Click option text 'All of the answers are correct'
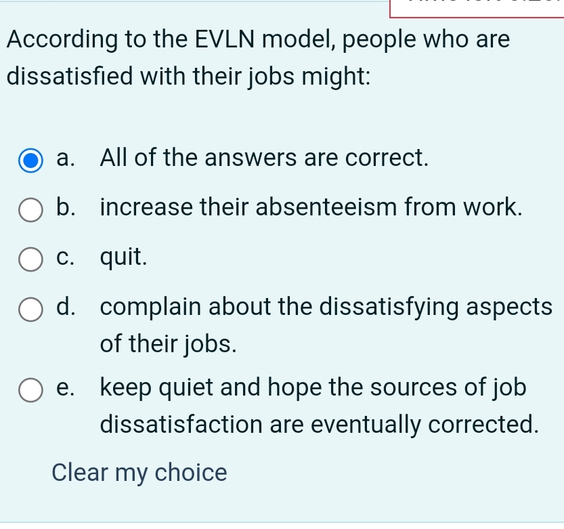 point(264,158)
